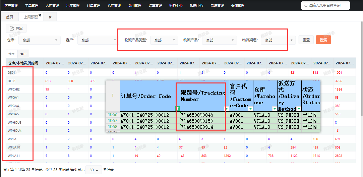Viewport: 363px width, 177px height.
Task: Close the untitled tab next to 上网预警
Action: [x=50, y=17]
